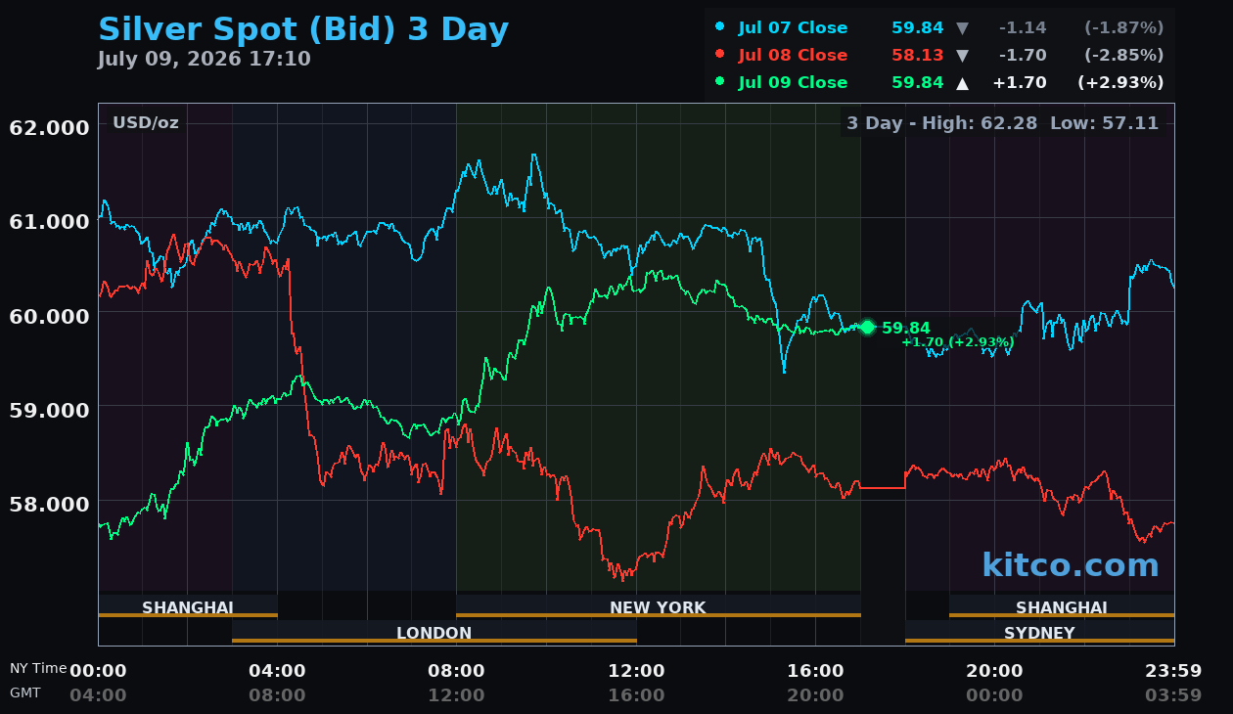This screenshot has height=714, width=1233.
Task: Click the USD/oz unit label
Action: pyautogui.click(x=146, y=123)
